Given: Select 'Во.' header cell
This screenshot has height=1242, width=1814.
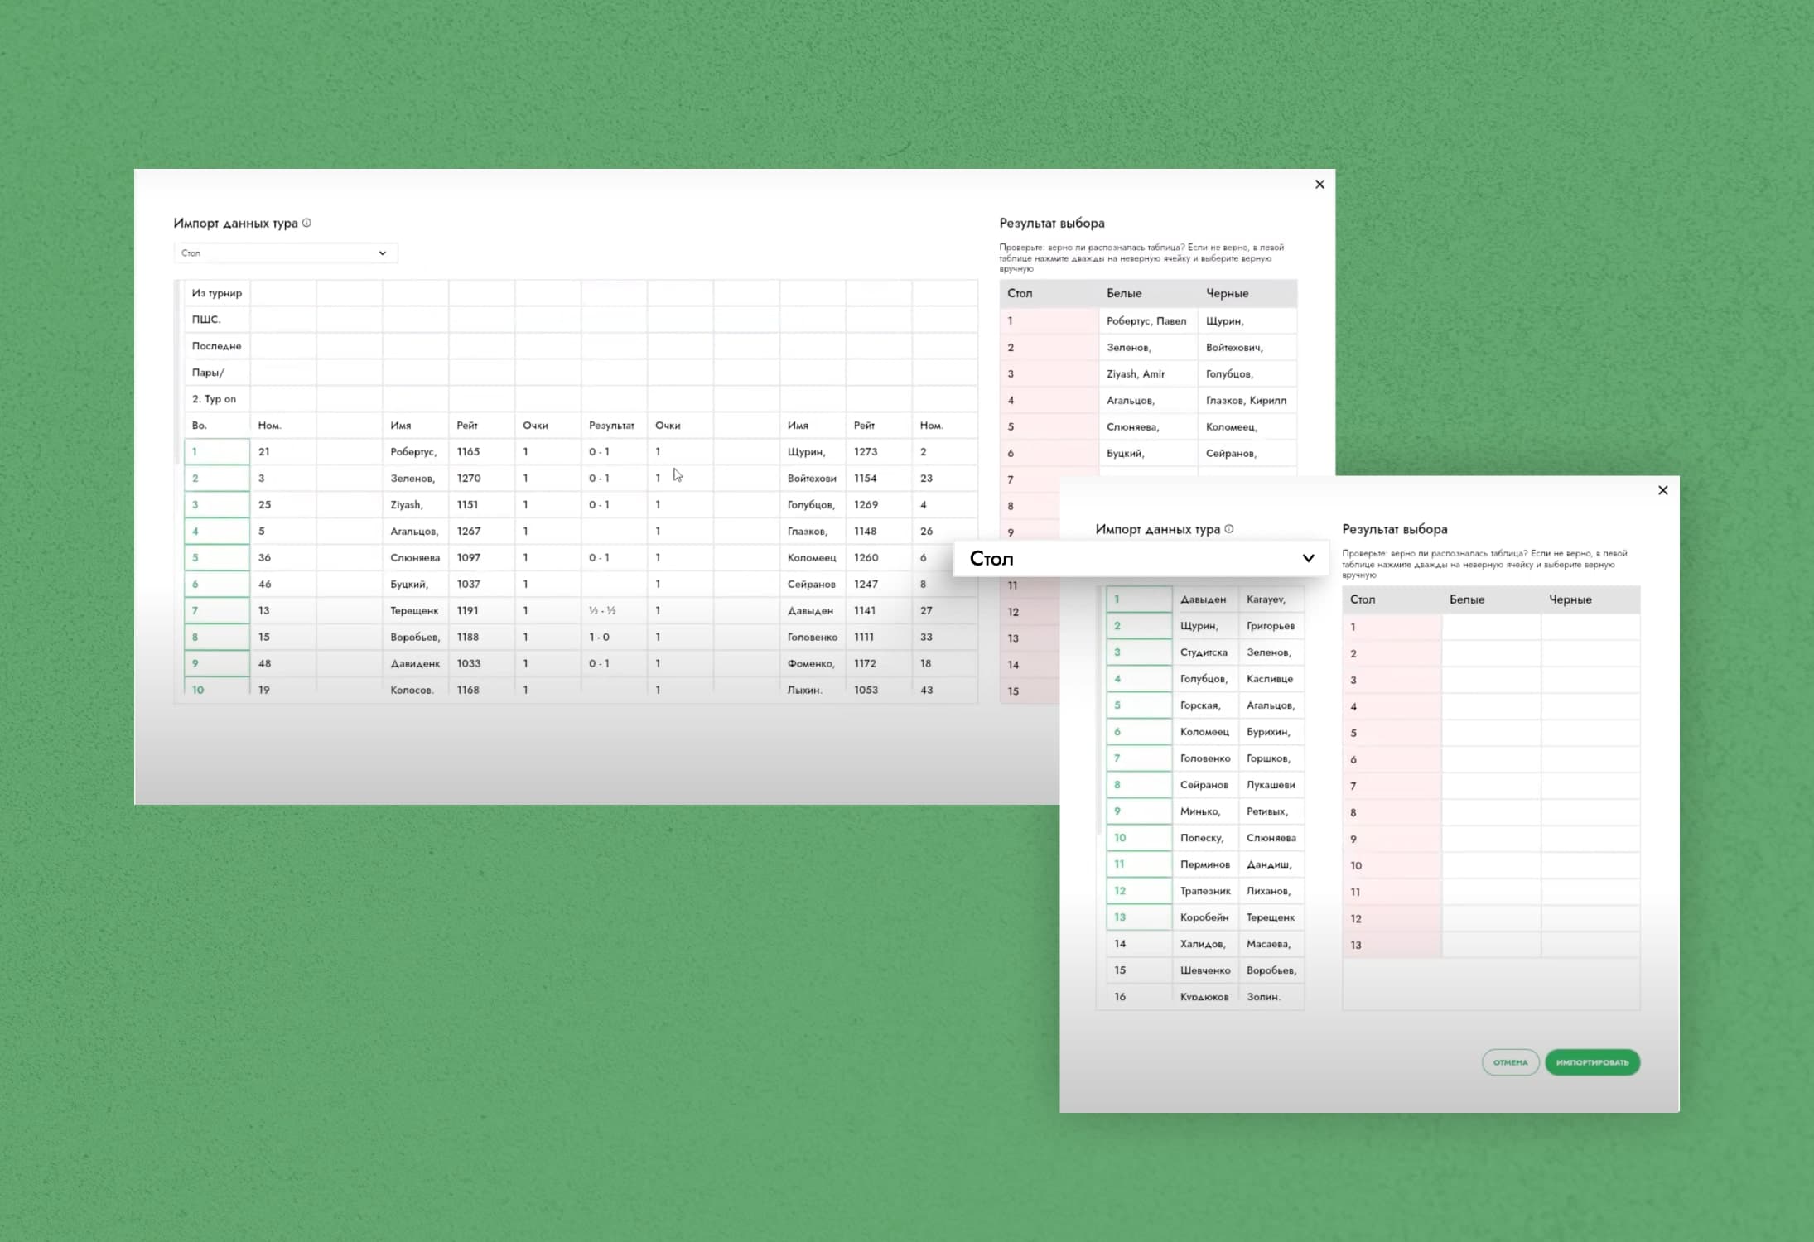Looking at the screenshot, I should (217, 426).
